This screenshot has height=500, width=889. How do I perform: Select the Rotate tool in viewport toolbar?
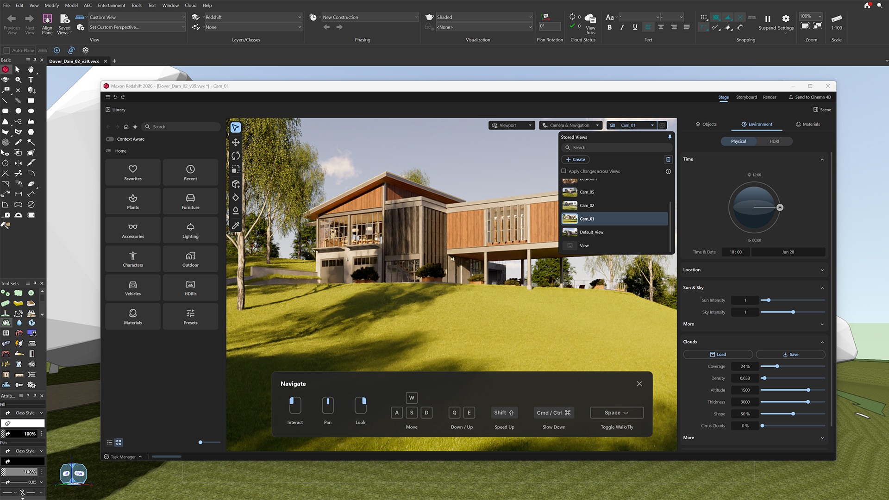tap(236, 156)
